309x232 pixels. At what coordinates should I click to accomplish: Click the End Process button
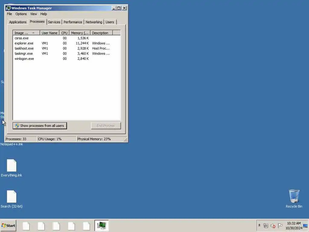tap(106, 126)
